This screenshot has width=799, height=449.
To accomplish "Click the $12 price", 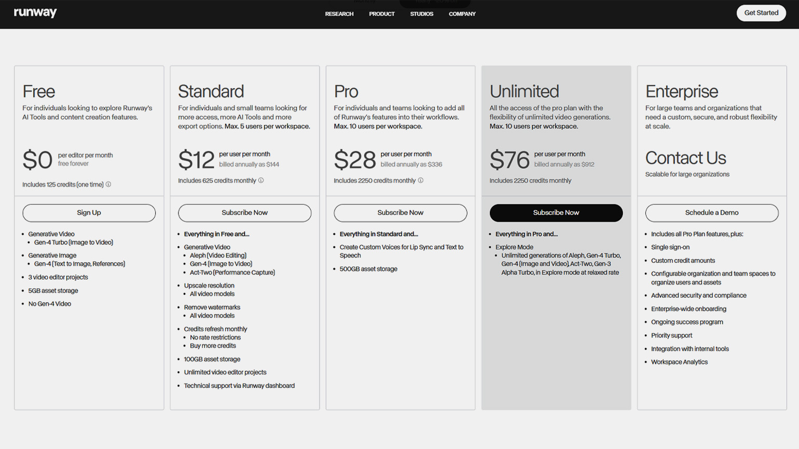I will pyautogui.click(x=196, y=160).
